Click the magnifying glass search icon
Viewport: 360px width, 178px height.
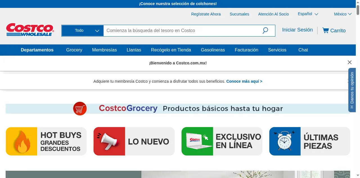265,30
